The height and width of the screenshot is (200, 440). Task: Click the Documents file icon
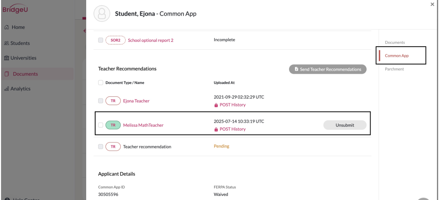(x=6, y=74)
